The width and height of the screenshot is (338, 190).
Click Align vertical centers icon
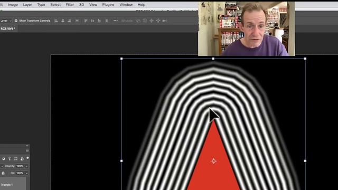click(92, 21)
